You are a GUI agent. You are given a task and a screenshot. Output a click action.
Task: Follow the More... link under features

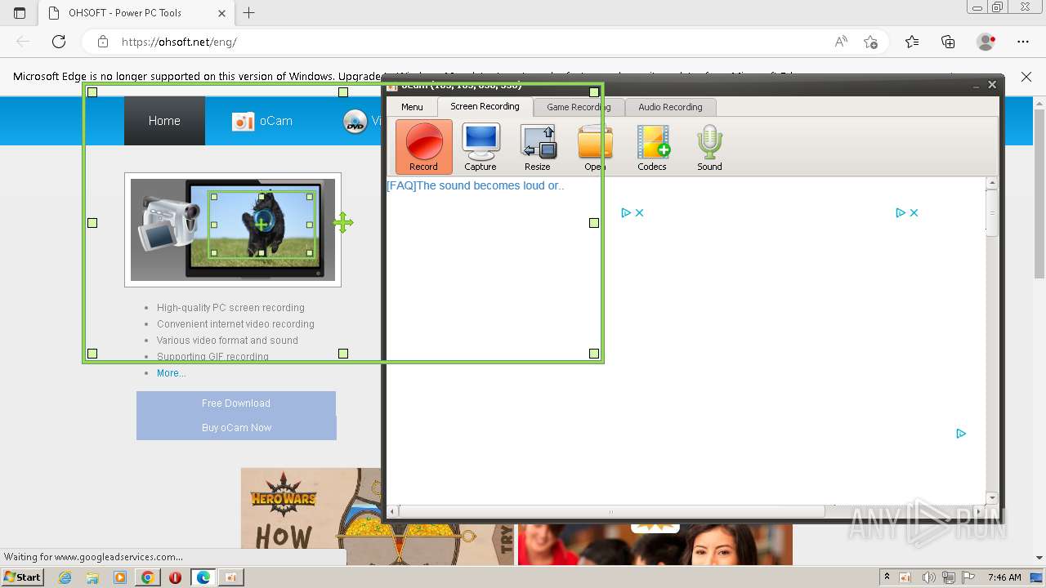(171, 373)
